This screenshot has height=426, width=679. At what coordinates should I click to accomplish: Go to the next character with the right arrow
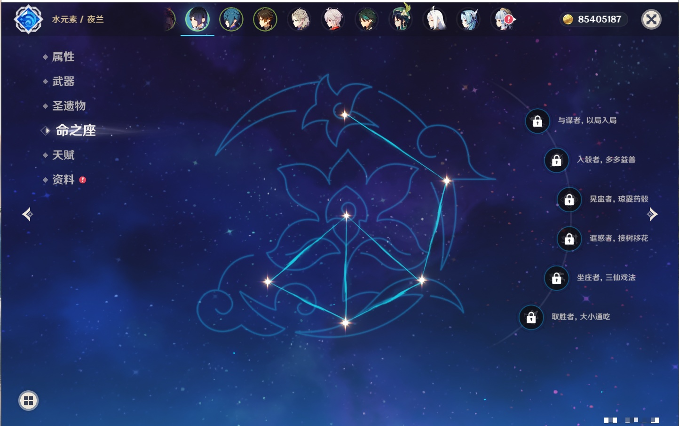point(652,214)
